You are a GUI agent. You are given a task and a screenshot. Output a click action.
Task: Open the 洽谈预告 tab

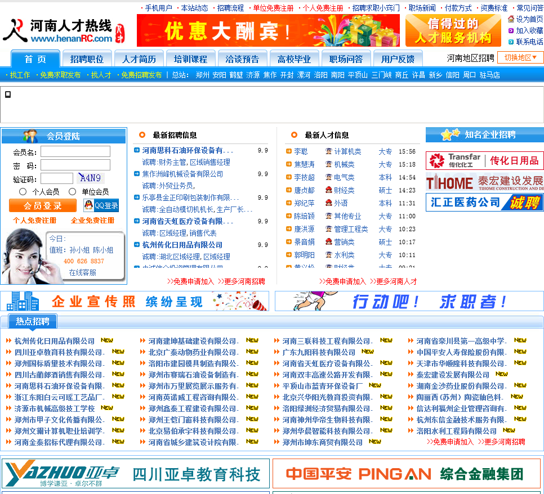[242, 59]
